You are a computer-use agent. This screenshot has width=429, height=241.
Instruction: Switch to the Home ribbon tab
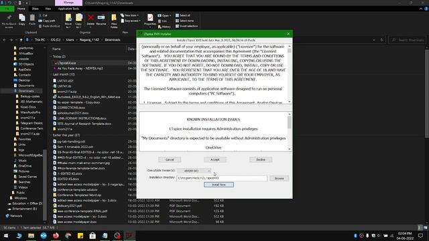[21, 9]
